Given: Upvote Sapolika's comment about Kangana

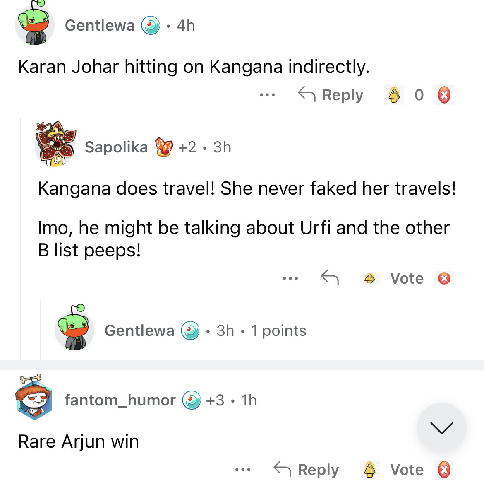Looking at the screenshot, I should (x=370, y=278).
